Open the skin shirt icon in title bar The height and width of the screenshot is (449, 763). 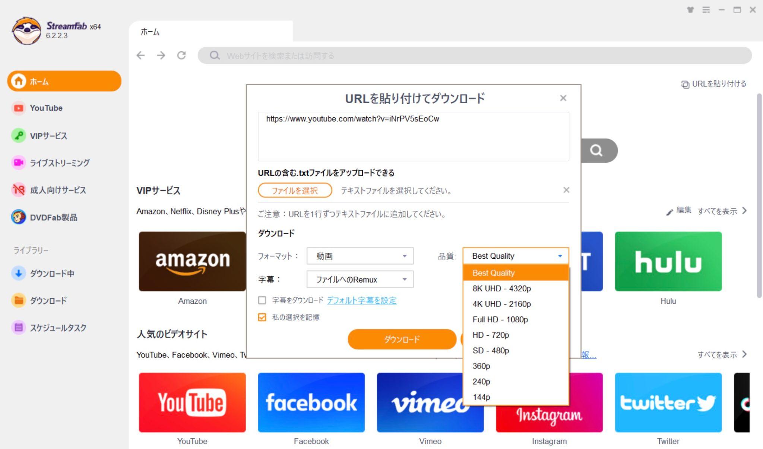[x=690, y=10]
